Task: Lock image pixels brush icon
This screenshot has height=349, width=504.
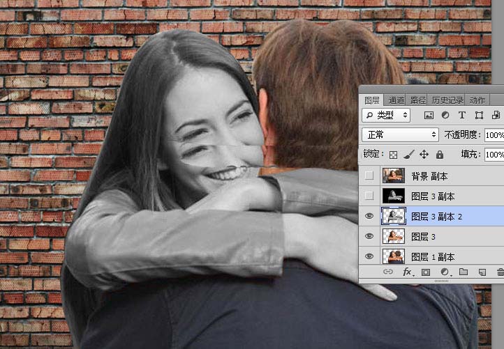Action: 408,155
